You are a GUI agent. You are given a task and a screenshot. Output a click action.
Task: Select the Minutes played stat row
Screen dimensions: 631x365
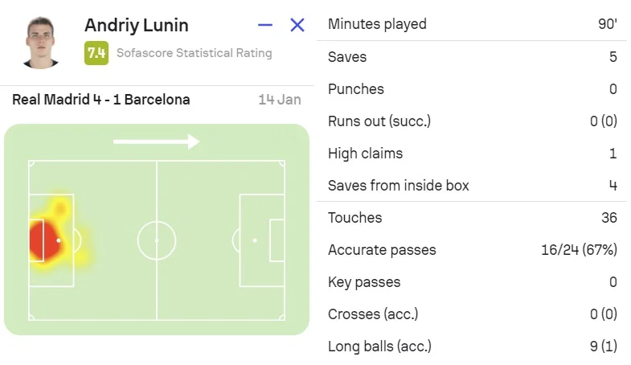472,24
